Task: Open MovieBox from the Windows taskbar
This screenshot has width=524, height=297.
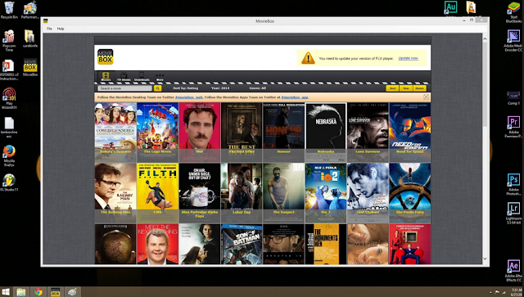Action: point(55,292)
